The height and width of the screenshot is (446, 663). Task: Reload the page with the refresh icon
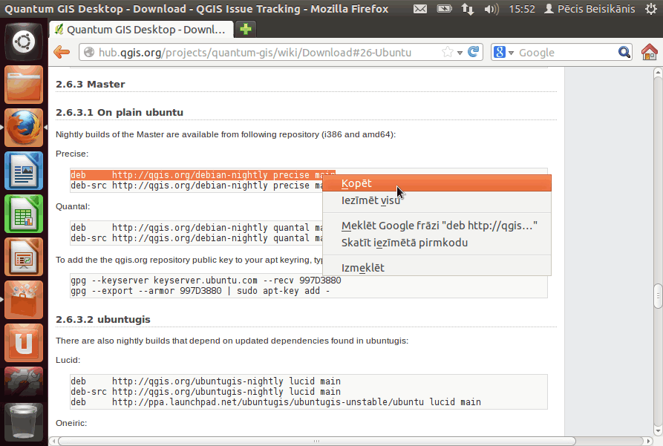(473, 52)
